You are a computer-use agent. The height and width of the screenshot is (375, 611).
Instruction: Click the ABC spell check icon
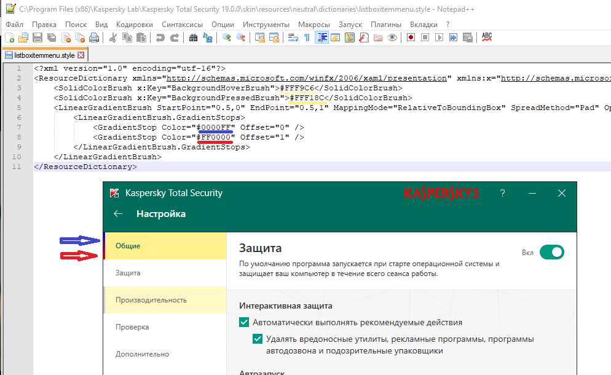487,37
